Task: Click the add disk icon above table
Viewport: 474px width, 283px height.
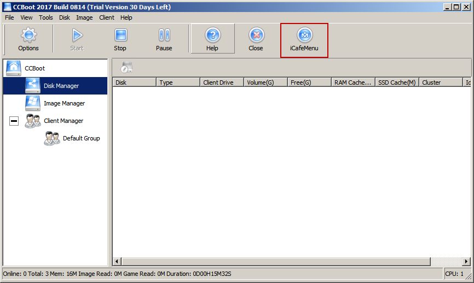Action: pos(126,67)
